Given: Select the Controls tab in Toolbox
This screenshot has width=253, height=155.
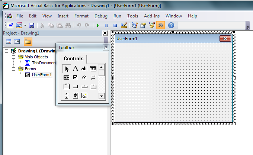Looking at the screenshot, I should pyautogui.click(x=74, y=58).
